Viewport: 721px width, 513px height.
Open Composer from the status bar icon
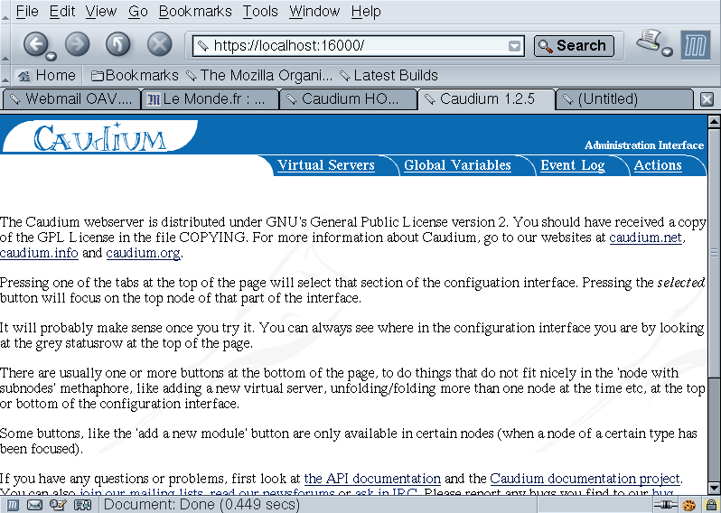pos(57,505)
